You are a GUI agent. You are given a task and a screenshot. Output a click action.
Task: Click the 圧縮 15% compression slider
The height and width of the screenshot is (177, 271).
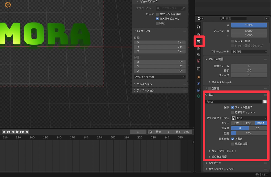(x=249, y=133)
